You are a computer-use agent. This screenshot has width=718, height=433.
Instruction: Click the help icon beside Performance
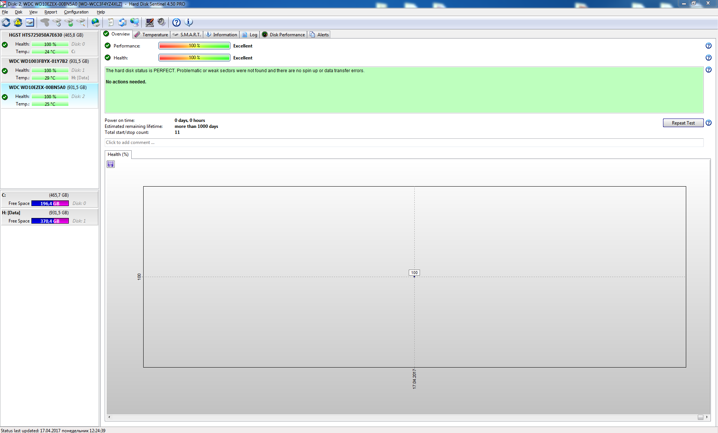[708, 46]
